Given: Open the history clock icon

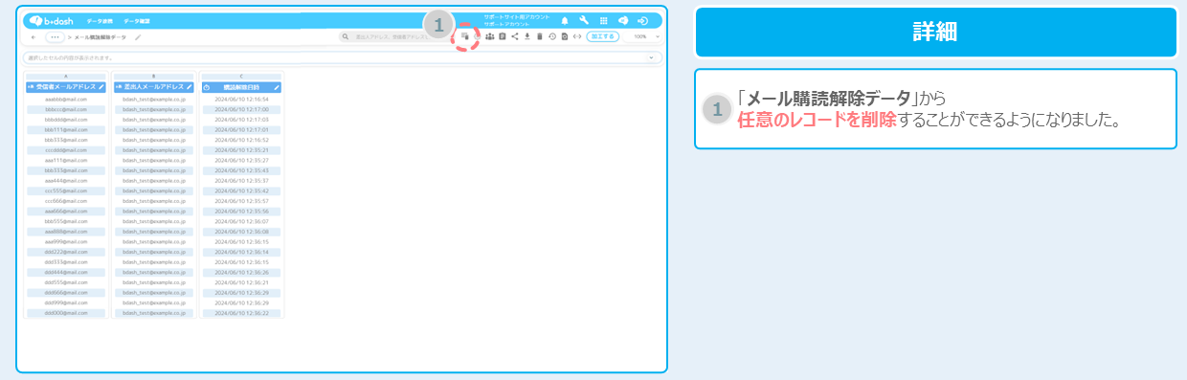Looking at the screenshot, I should (x=552, y=36).
